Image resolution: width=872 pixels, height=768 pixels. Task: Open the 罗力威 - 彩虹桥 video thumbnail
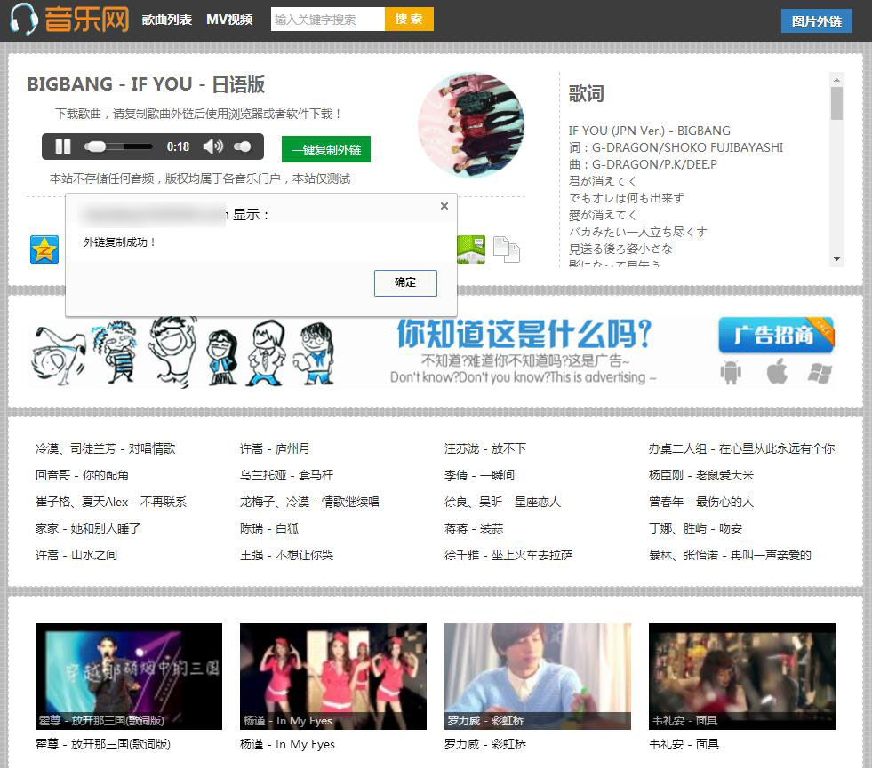(x=537, y=677)
